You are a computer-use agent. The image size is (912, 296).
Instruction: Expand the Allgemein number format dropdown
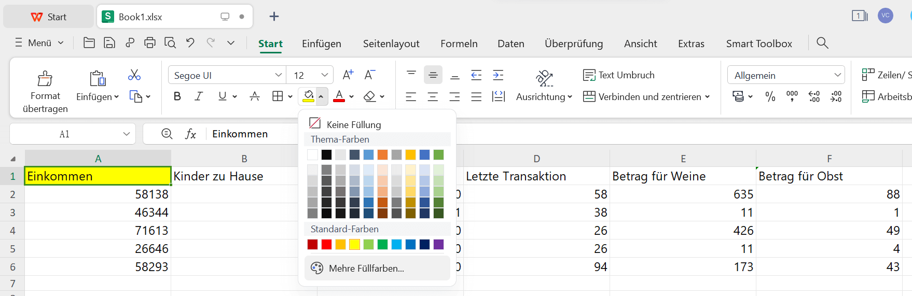[x=837, y=75]
